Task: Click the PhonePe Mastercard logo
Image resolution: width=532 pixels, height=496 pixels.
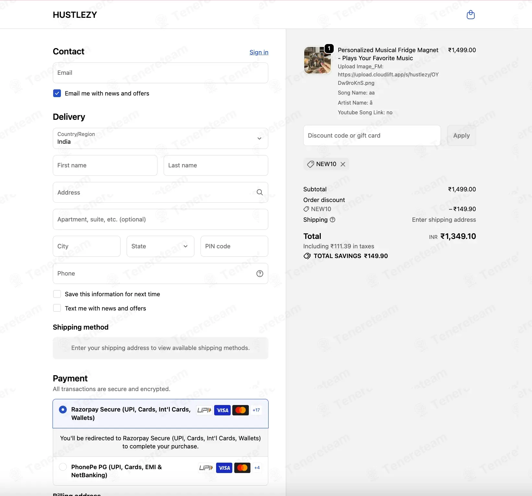Action: coord(242,468)
